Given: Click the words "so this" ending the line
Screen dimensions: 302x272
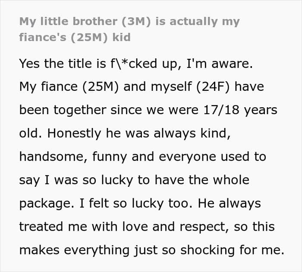Looking at the screenshot, I should [254, 227].
